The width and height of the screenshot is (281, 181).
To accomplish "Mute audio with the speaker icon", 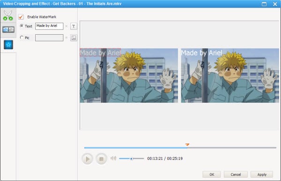I will pos(113,158).
